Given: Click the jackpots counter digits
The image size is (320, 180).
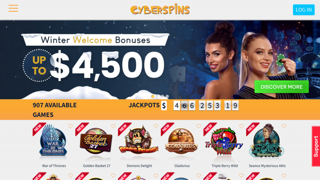Looking at the screenshot, I should (x=206, y=106).
